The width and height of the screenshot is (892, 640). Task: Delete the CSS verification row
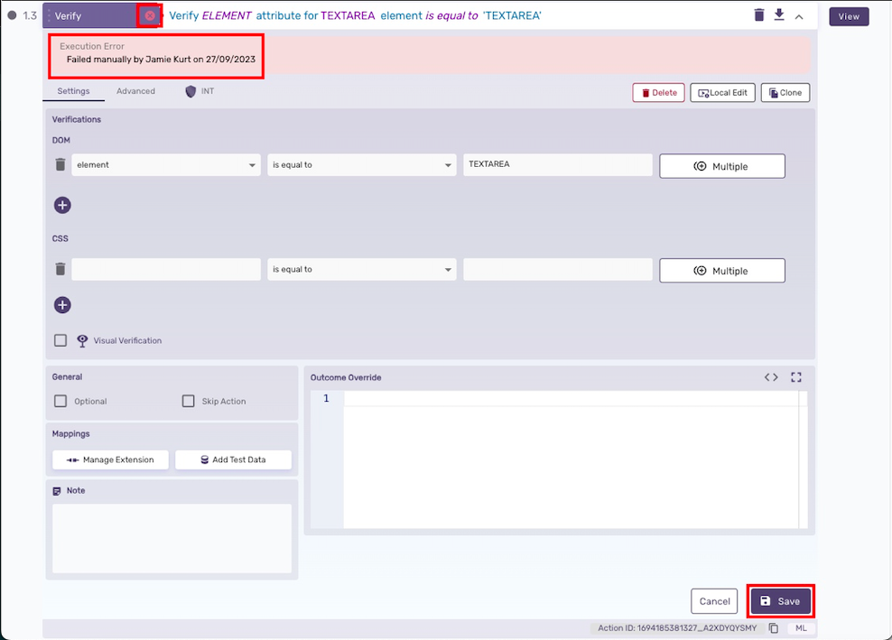tap(60, 269)
